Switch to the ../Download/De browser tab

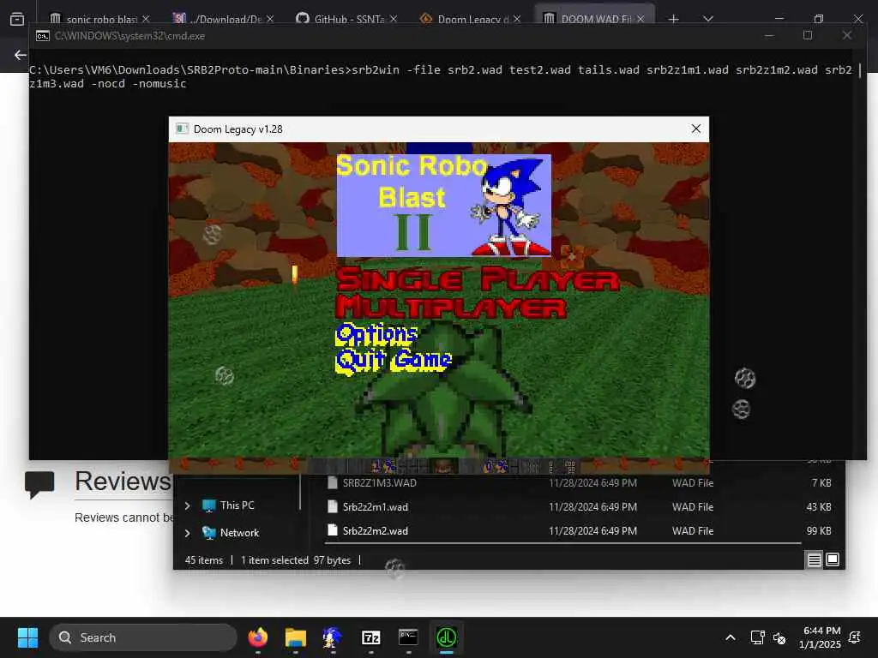224,19
